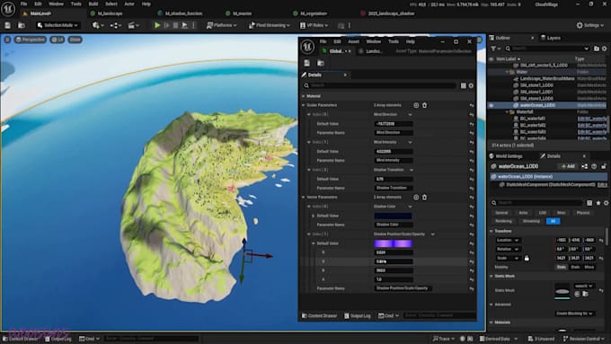Open the editor Settings menu
Screen dimensions: 611x344
click(589, 25)
